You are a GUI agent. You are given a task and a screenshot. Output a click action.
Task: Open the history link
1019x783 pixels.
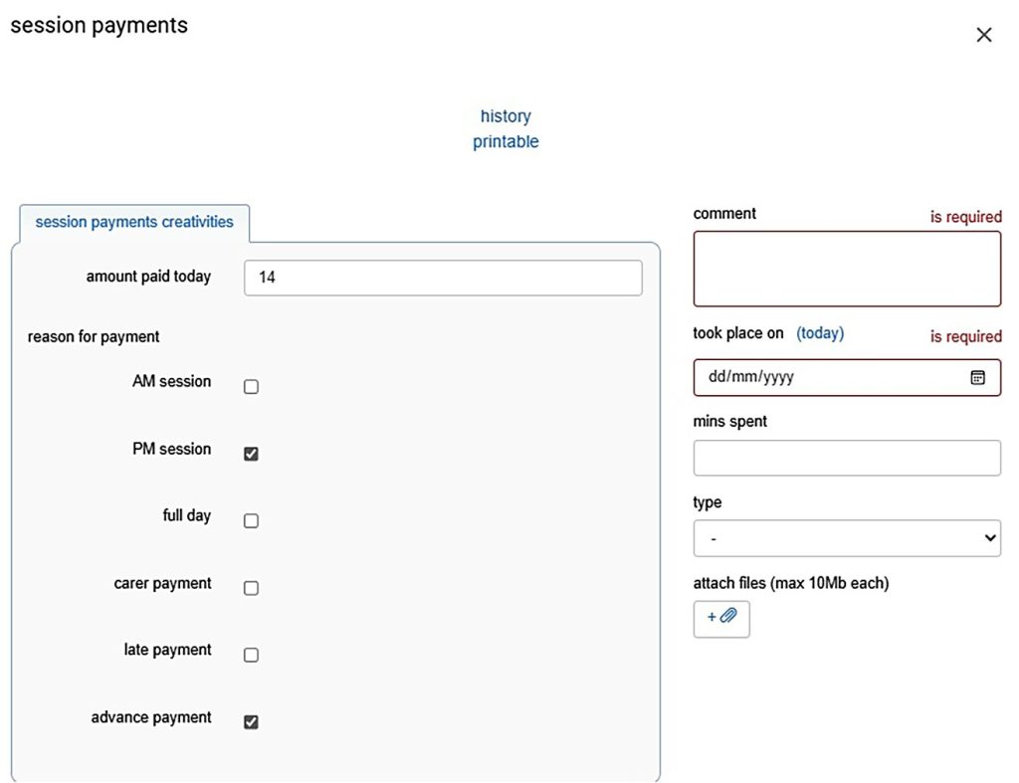click(x=506, y=116)
